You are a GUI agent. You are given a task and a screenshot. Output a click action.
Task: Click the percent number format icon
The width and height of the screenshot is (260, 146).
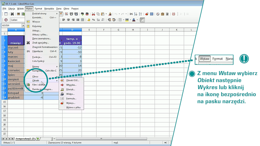[x=93, y=20]
